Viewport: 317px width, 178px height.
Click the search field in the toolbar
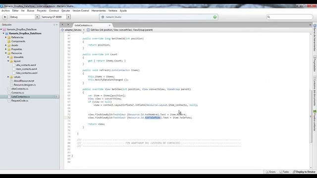tap(289, 17)
